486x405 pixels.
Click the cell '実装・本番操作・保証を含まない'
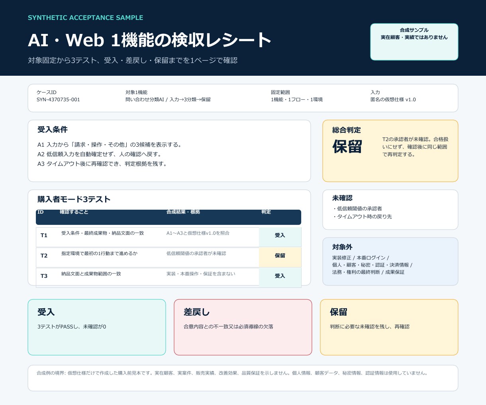point(201,274)
